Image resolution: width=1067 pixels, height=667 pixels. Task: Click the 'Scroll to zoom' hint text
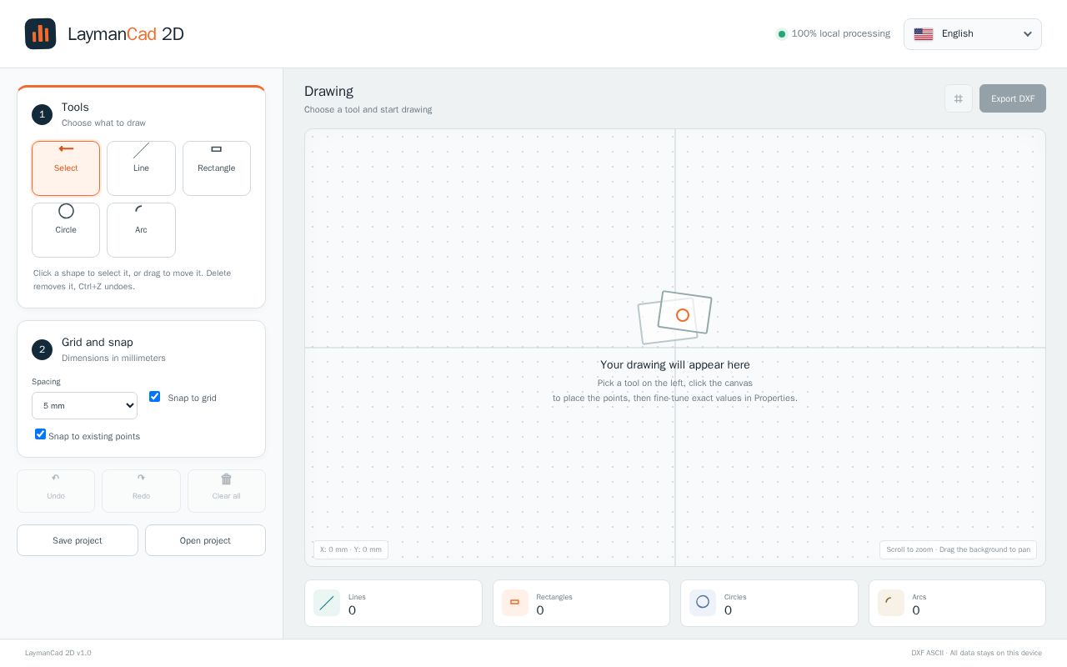pyautogui.click(x=958, y=549)
